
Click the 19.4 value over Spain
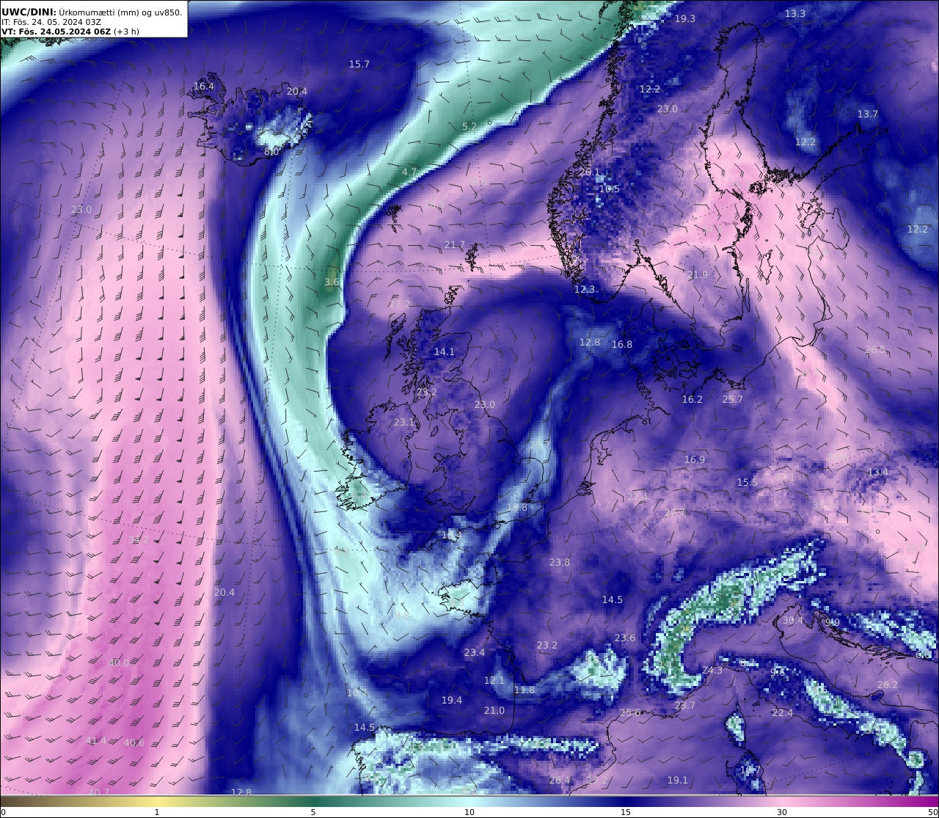[452, 700]
